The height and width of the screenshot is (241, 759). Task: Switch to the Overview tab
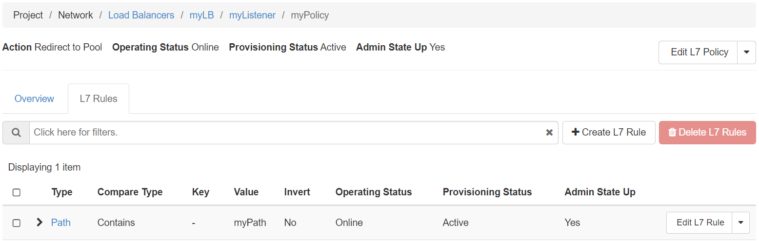[34, 99]
